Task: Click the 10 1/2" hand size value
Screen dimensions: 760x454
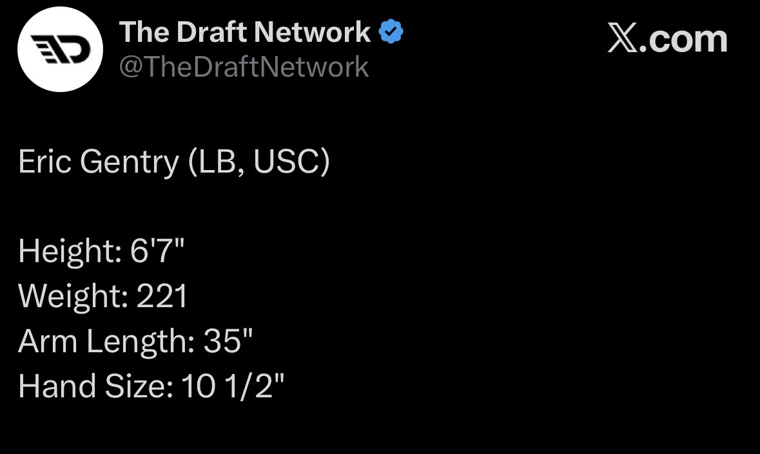Action: pos(233,386)
